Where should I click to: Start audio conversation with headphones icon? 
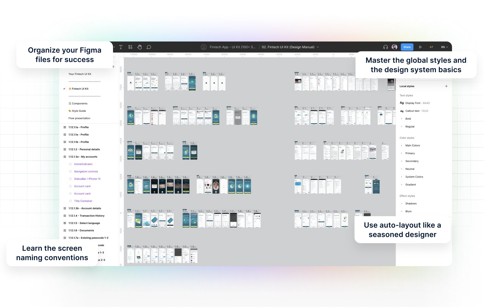pyautogui.click(x=386, y=47)
